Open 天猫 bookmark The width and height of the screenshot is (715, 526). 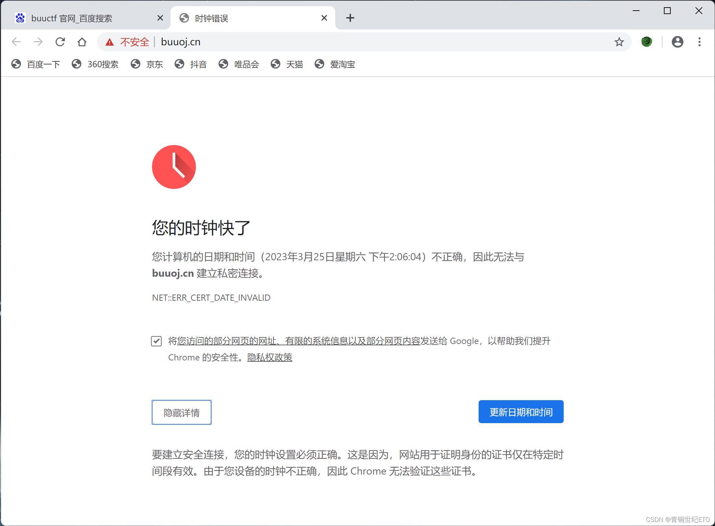287,64
